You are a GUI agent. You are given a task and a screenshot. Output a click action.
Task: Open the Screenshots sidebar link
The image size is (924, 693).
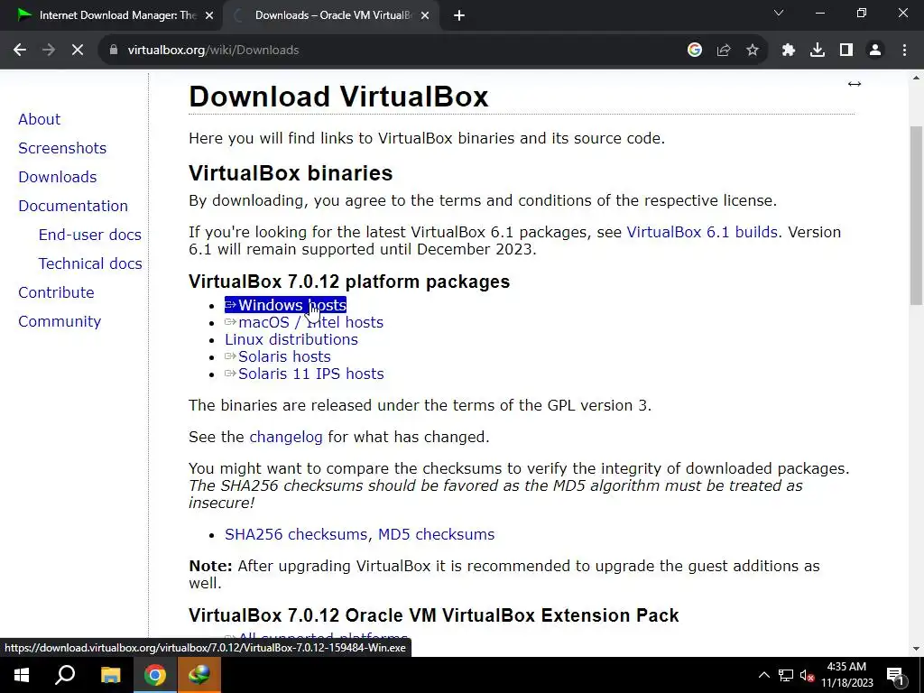(62, 148)
